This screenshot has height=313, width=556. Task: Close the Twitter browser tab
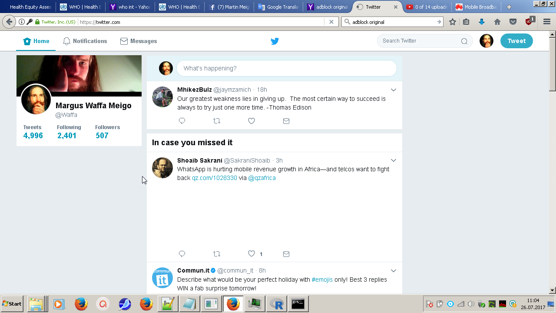click(x=395, y=7)
